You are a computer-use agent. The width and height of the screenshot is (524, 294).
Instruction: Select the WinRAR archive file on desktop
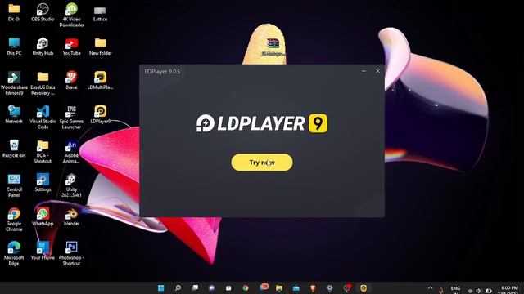pos(273,47)
